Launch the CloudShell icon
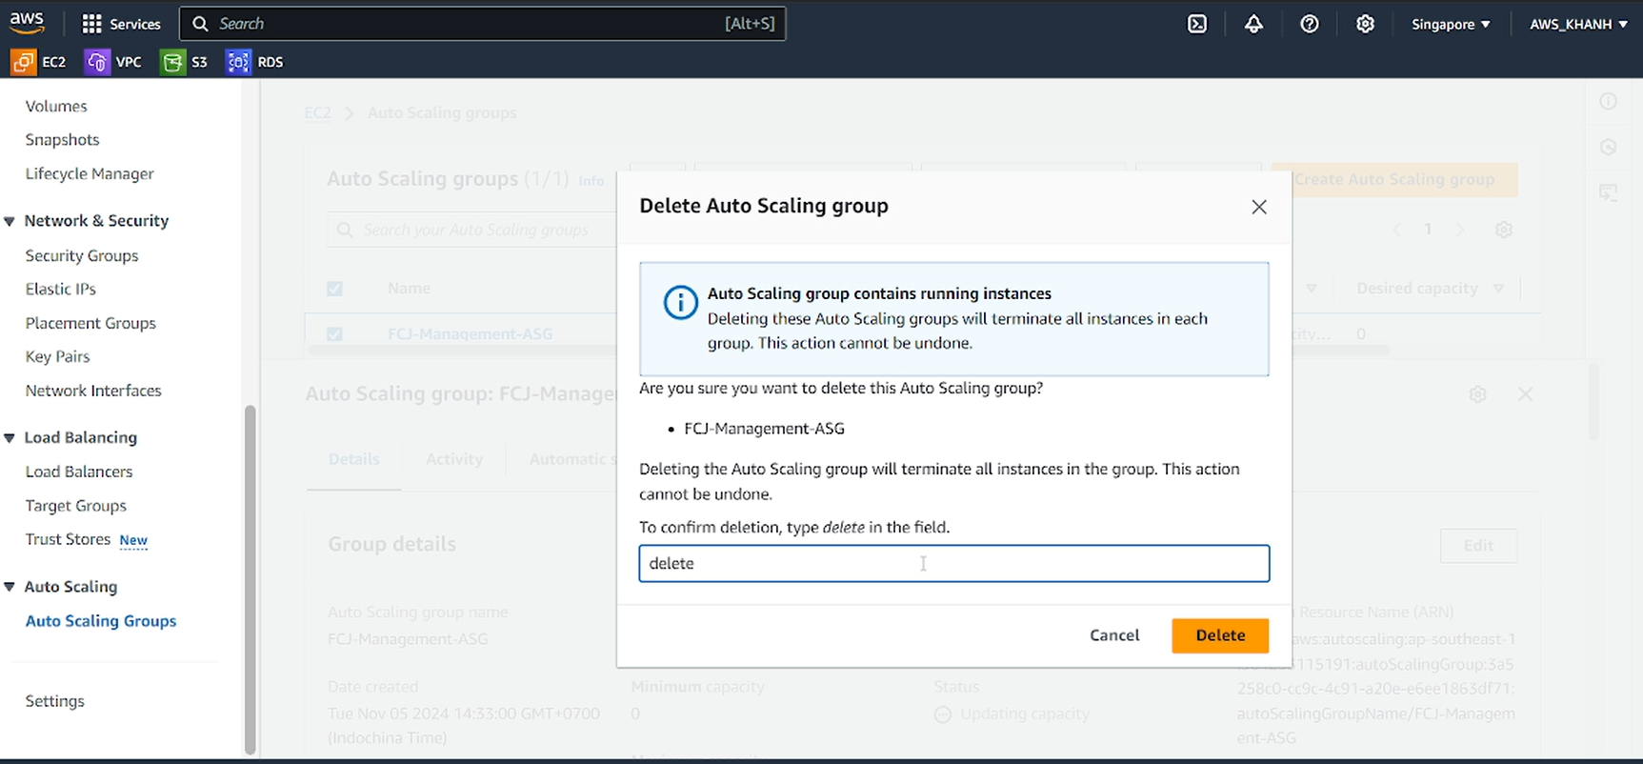Image resolution: width=1643 pixels, height=764 pixels. click(x=1197, y=24)
